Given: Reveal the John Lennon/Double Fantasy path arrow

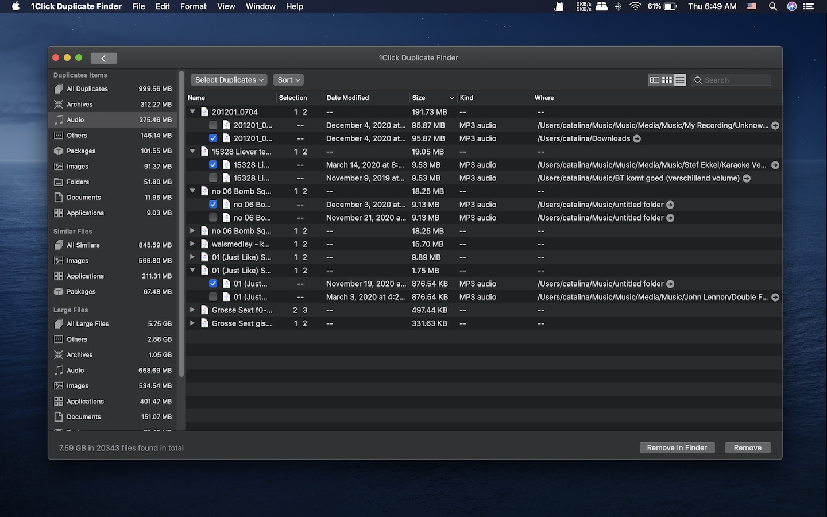Looking at the screenshot, I should (x=775, y=297).
